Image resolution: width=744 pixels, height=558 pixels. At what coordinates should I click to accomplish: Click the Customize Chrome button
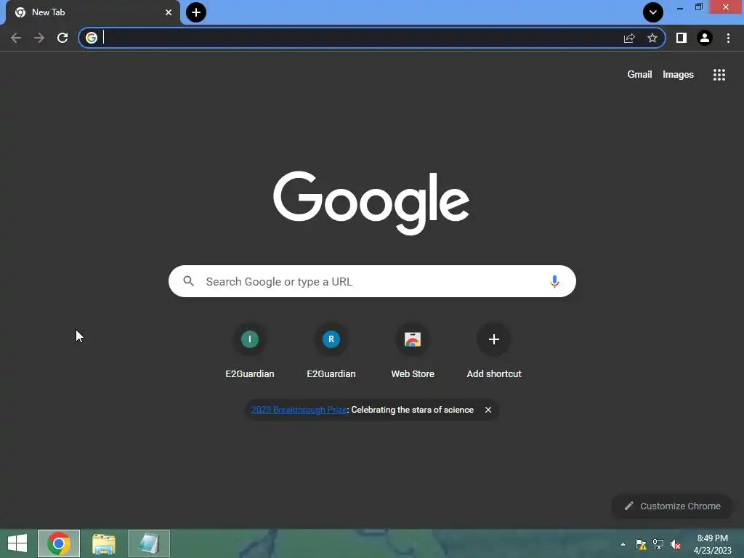(x=672, y=506)
